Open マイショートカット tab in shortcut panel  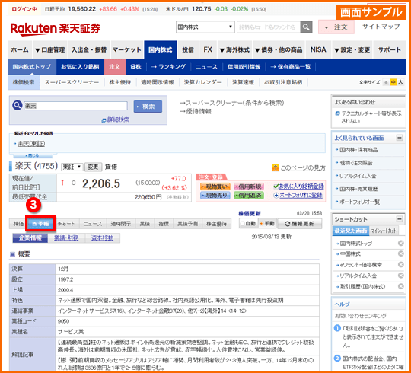pos(383,231)
